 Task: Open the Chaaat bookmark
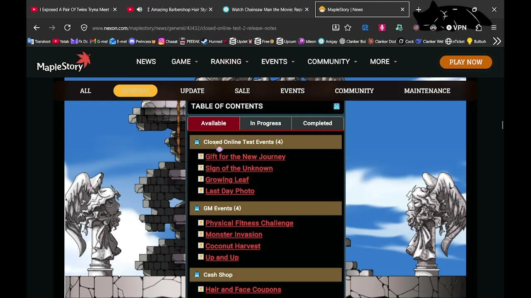(168, 41)
